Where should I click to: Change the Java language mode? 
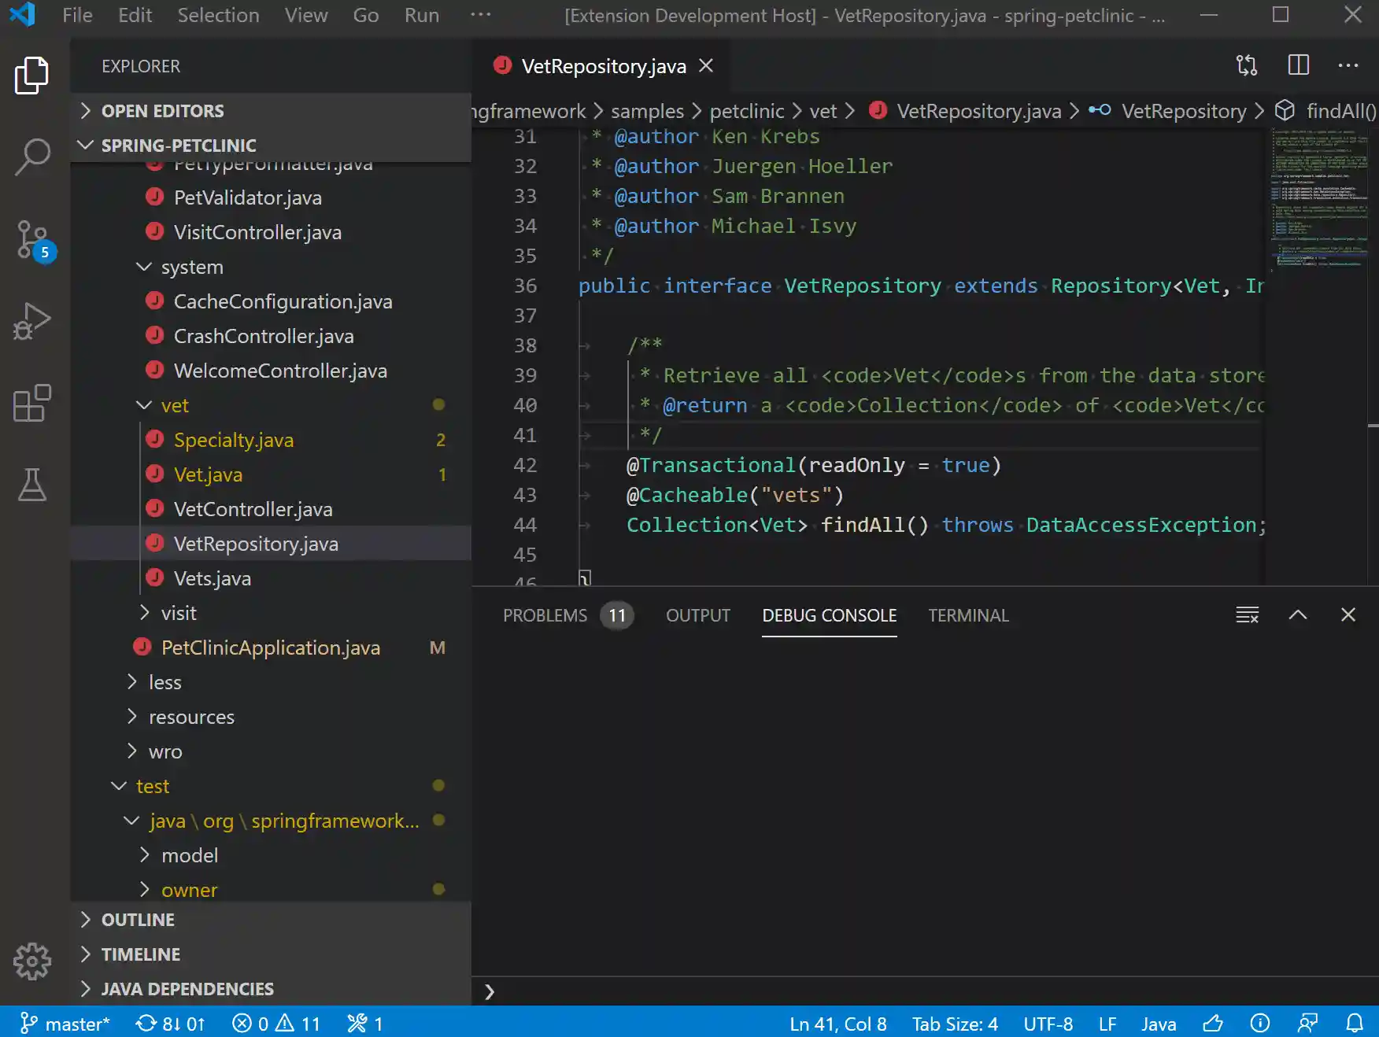click(x=1159, y=1023)
